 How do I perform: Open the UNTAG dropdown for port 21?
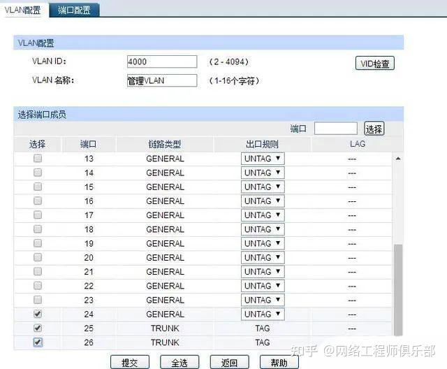tap(263, 271)
